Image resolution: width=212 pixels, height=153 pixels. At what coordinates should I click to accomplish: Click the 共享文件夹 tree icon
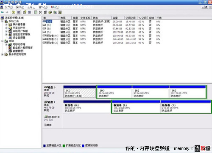tap(10, 28)
